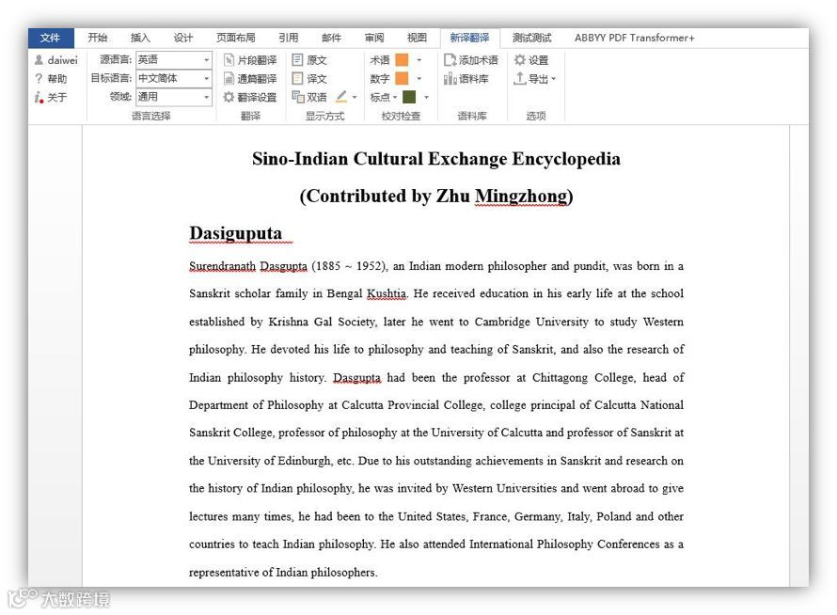Switch to 页面布局 Page Layout tab
Screen dimensions: 837x615
235,38
